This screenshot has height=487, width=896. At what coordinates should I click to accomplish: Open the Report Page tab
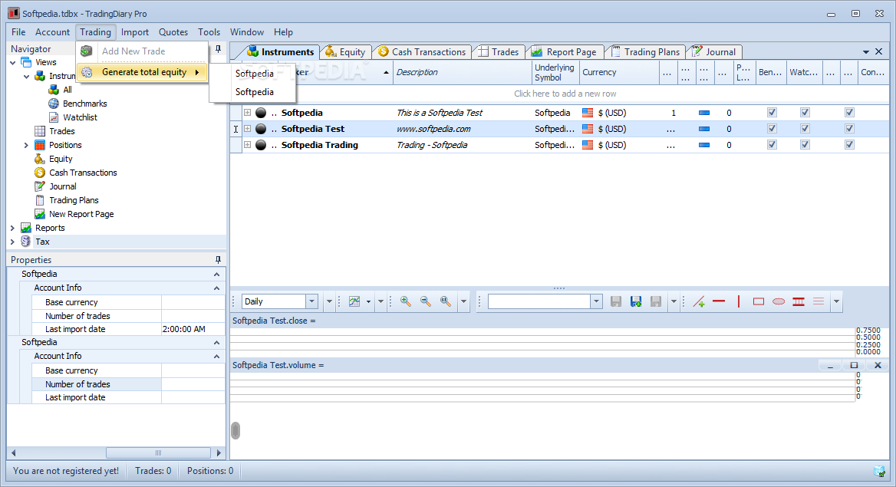[564, 51]
